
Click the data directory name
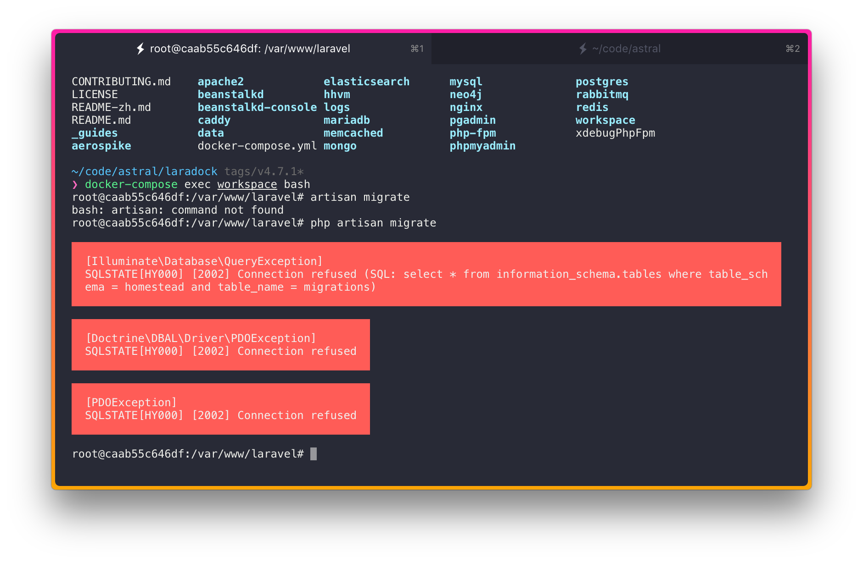211,133
